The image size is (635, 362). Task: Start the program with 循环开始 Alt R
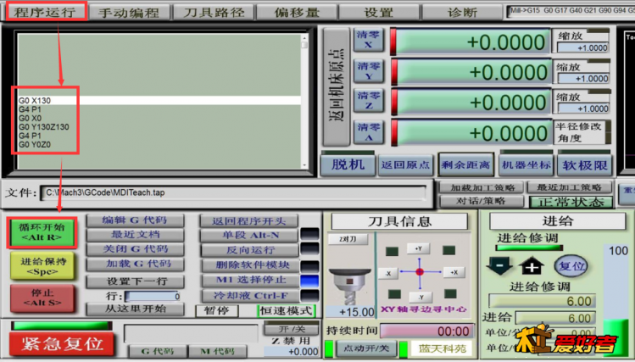point(42,232)
